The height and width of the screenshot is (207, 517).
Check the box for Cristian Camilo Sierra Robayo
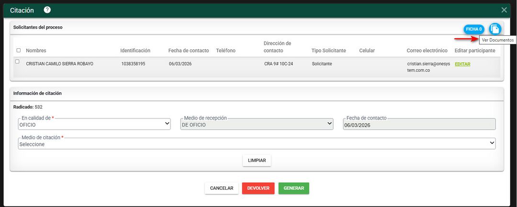(x=18, y=62)
